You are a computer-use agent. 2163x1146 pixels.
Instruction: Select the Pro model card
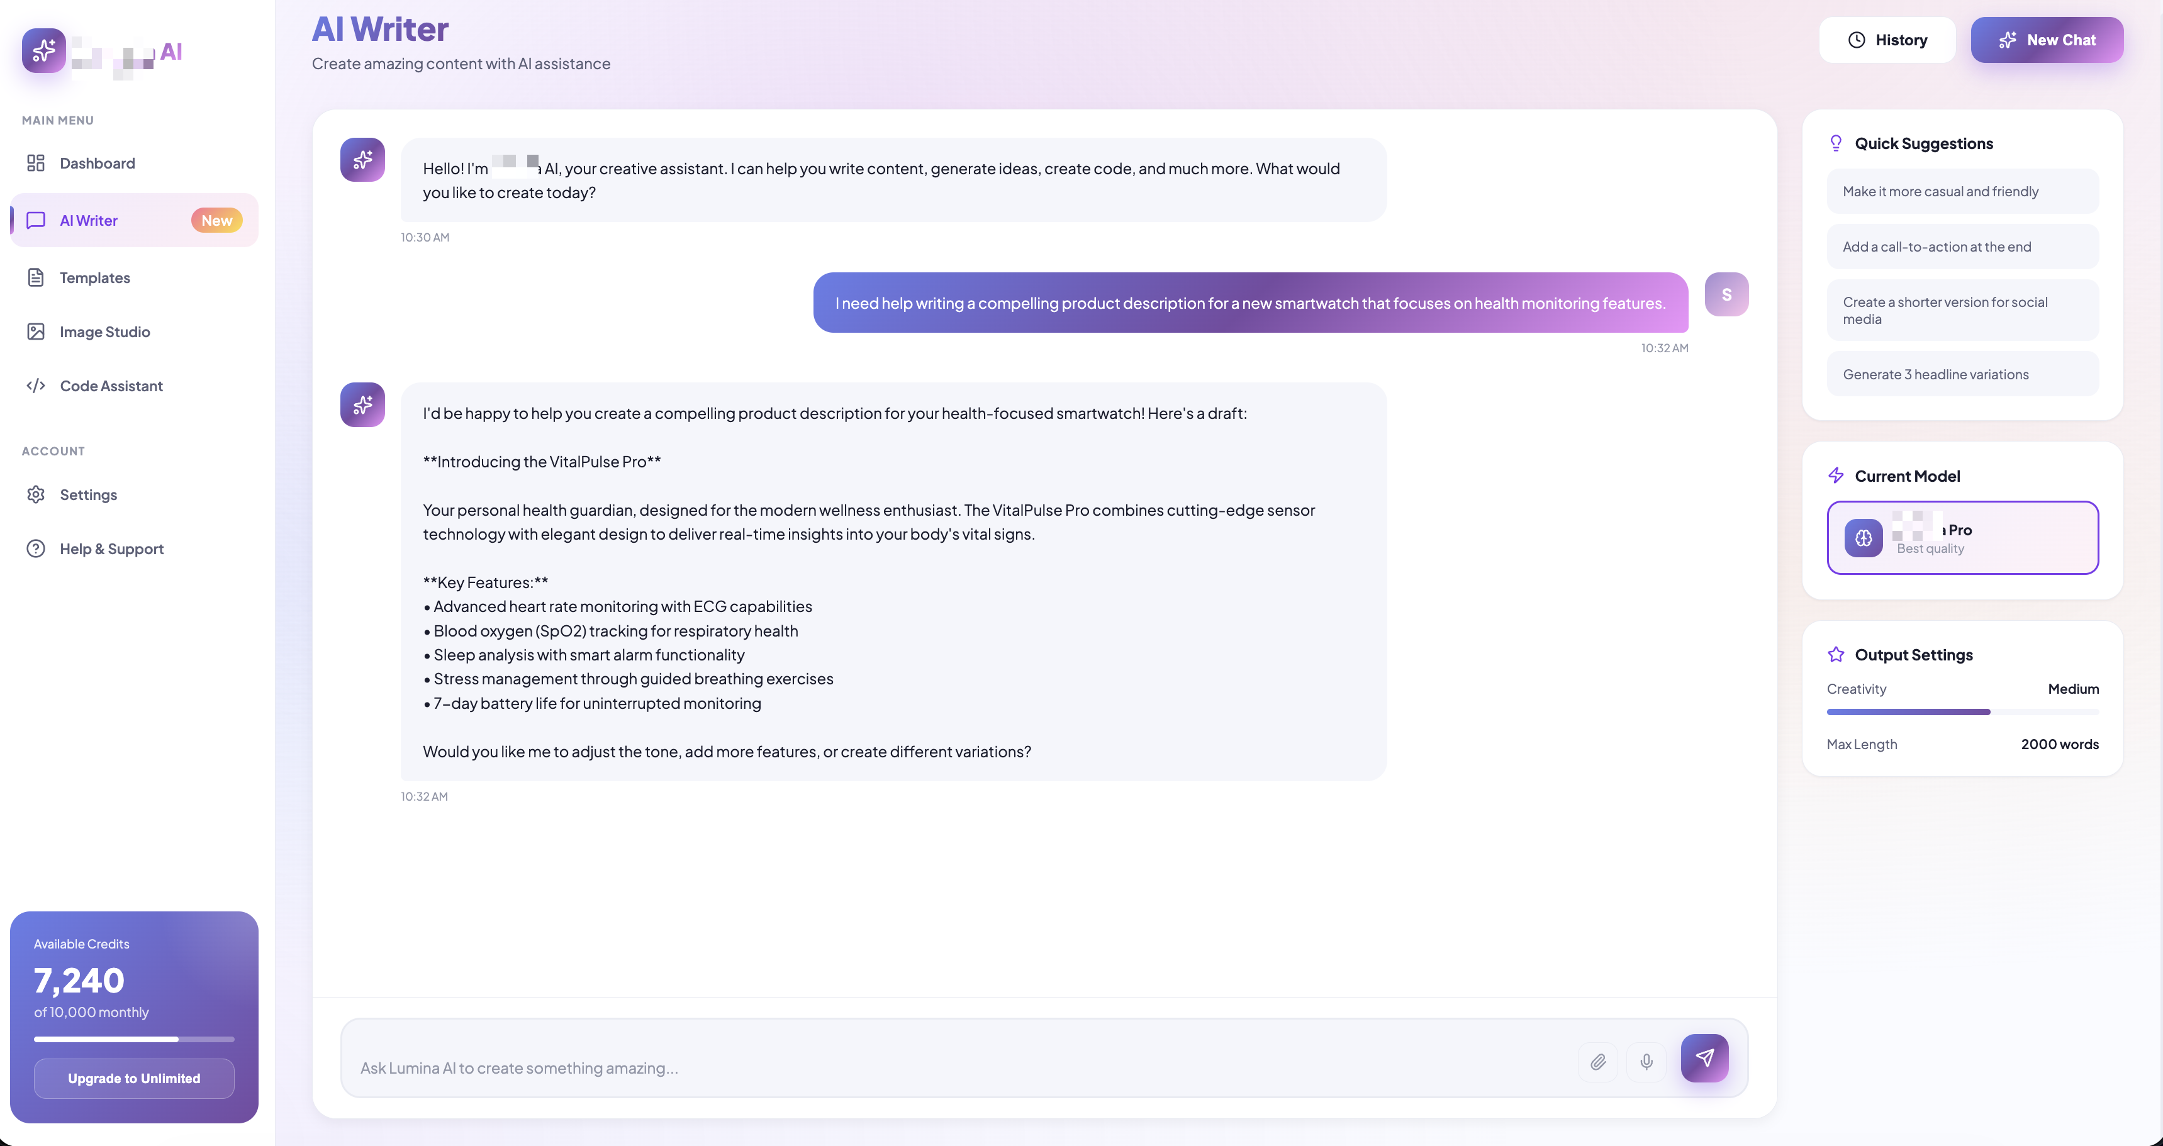coord(1962,538)
